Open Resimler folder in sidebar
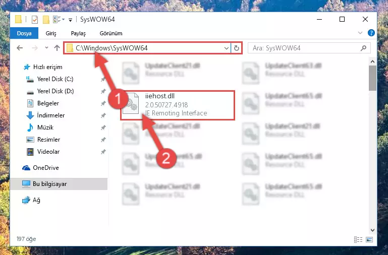This screenshot has width=388, height=255. pos(43,140)
